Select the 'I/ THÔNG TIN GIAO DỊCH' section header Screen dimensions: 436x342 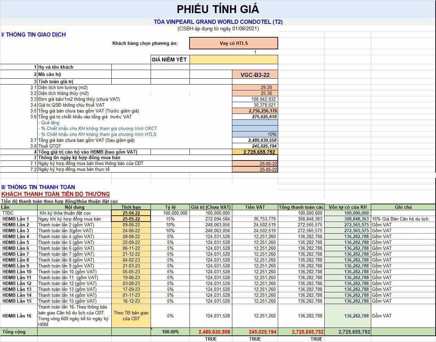tap(33, 35)
